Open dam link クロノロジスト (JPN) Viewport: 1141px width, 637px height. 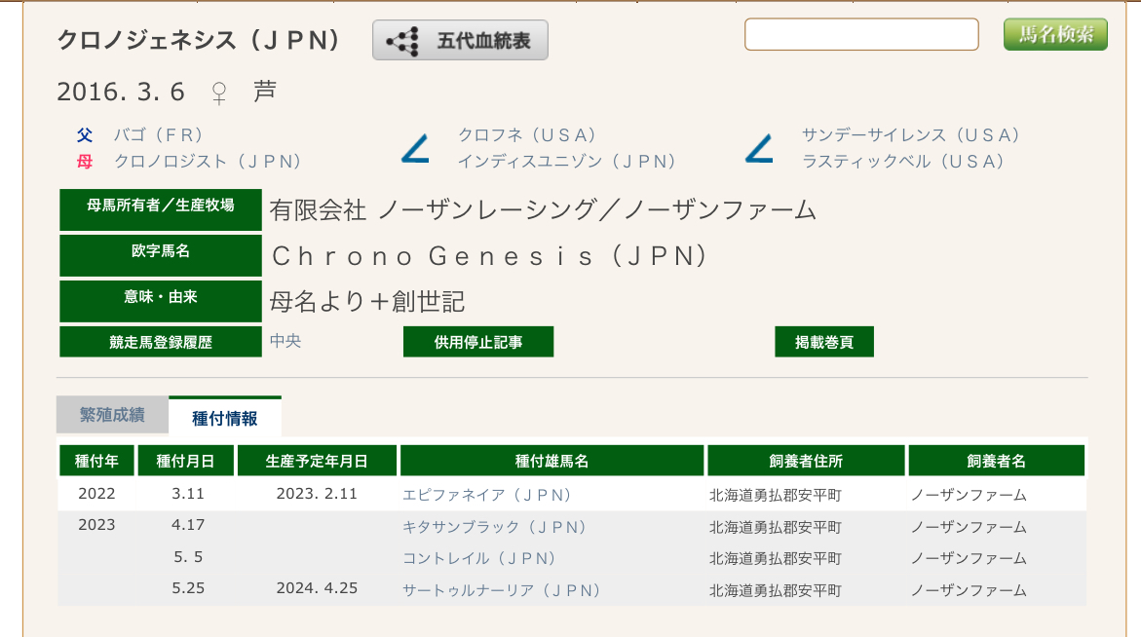(208, 162)
